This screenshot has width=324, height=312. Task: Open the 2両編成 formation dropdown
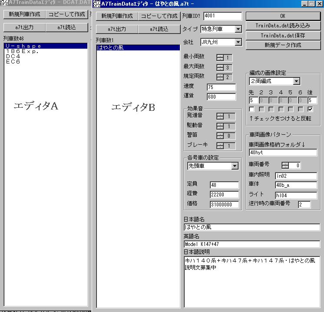(296, 81)
